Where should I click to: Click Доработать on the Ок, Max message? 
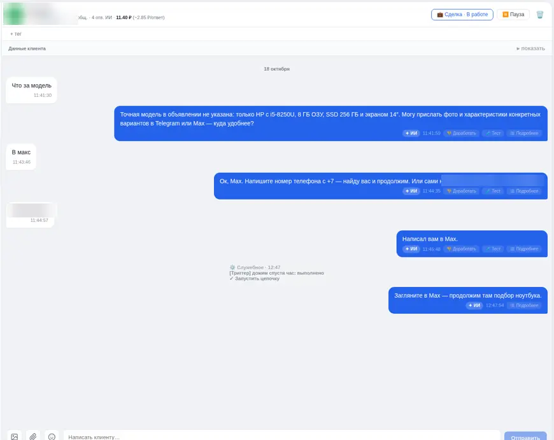(462, 191)
